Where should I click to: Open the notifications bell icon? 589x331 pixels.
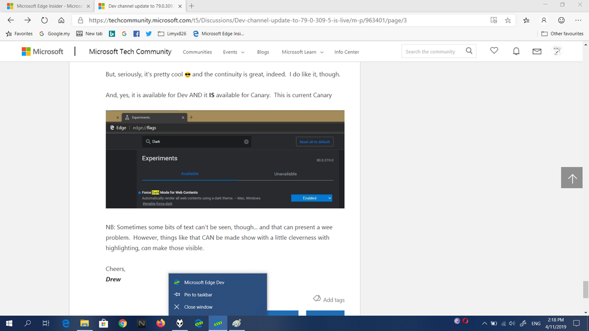(x=516, y=51)
